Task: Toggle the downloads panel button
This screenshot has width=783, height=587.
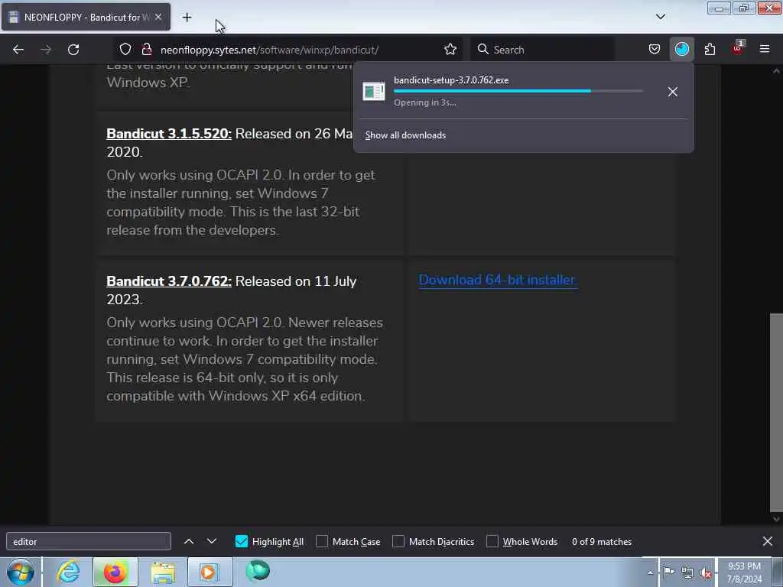Action: point(681,50)
